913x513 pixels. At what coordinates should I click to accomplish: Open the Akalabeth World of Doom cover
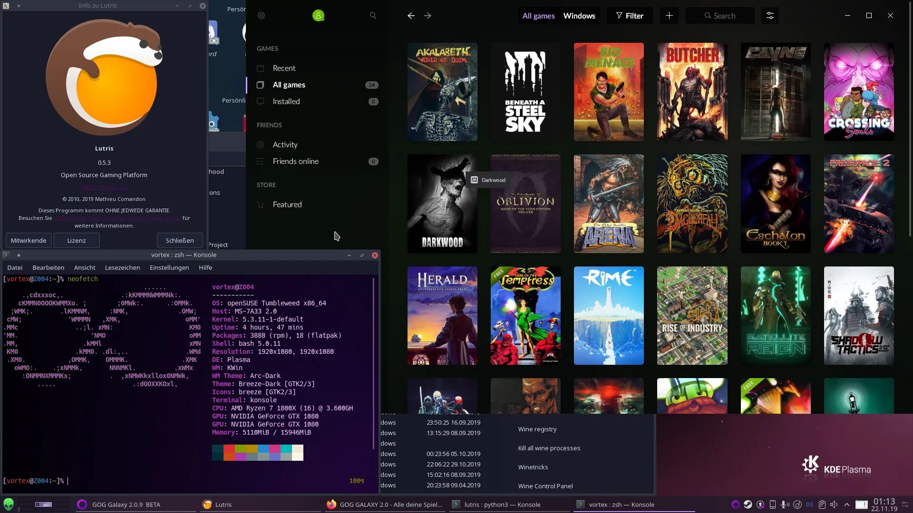tap(442, 92)
